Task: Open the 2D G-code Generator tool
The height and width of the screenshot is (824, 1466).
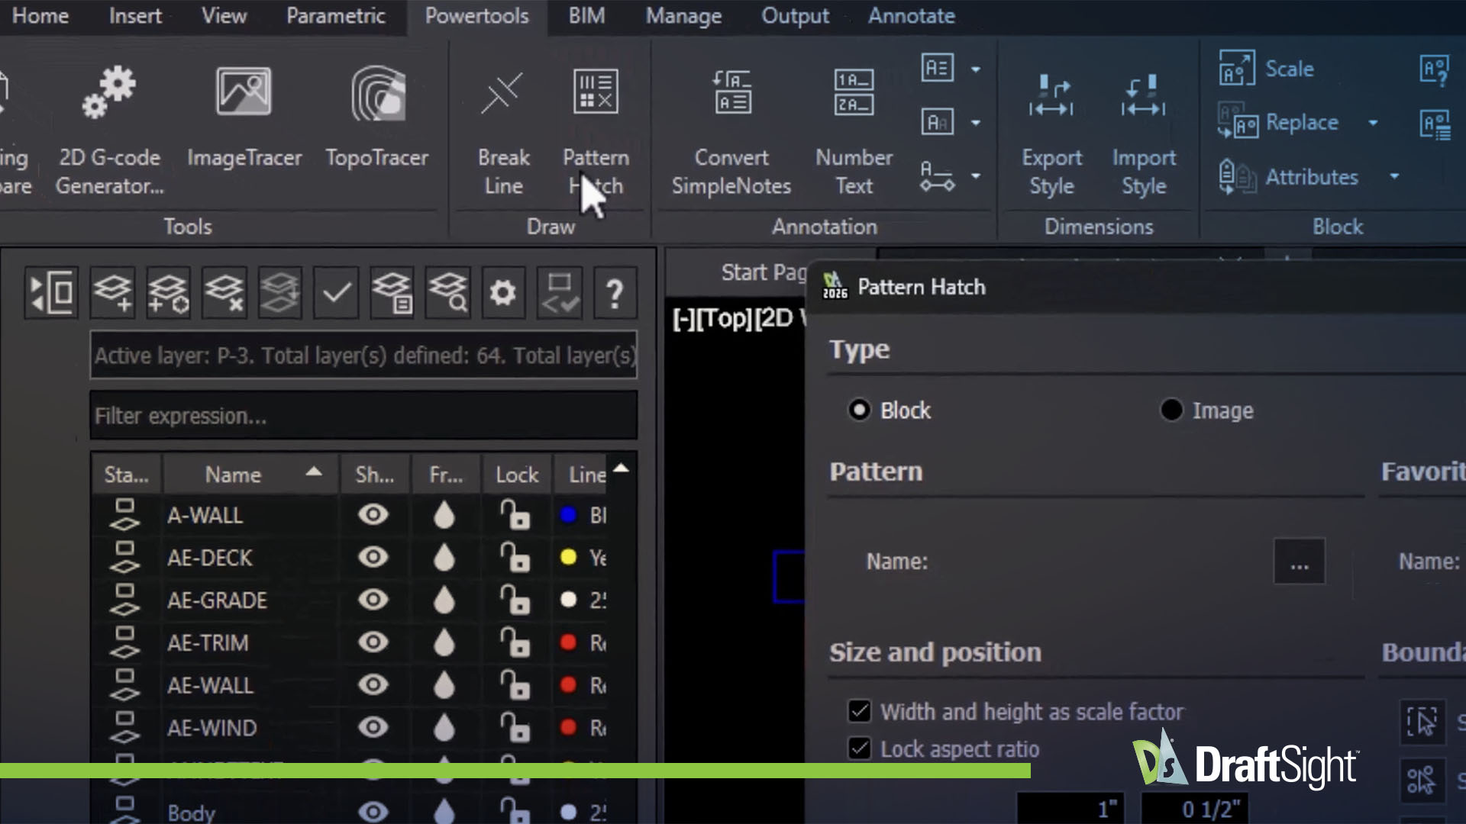Action: [x=109, y=130]
